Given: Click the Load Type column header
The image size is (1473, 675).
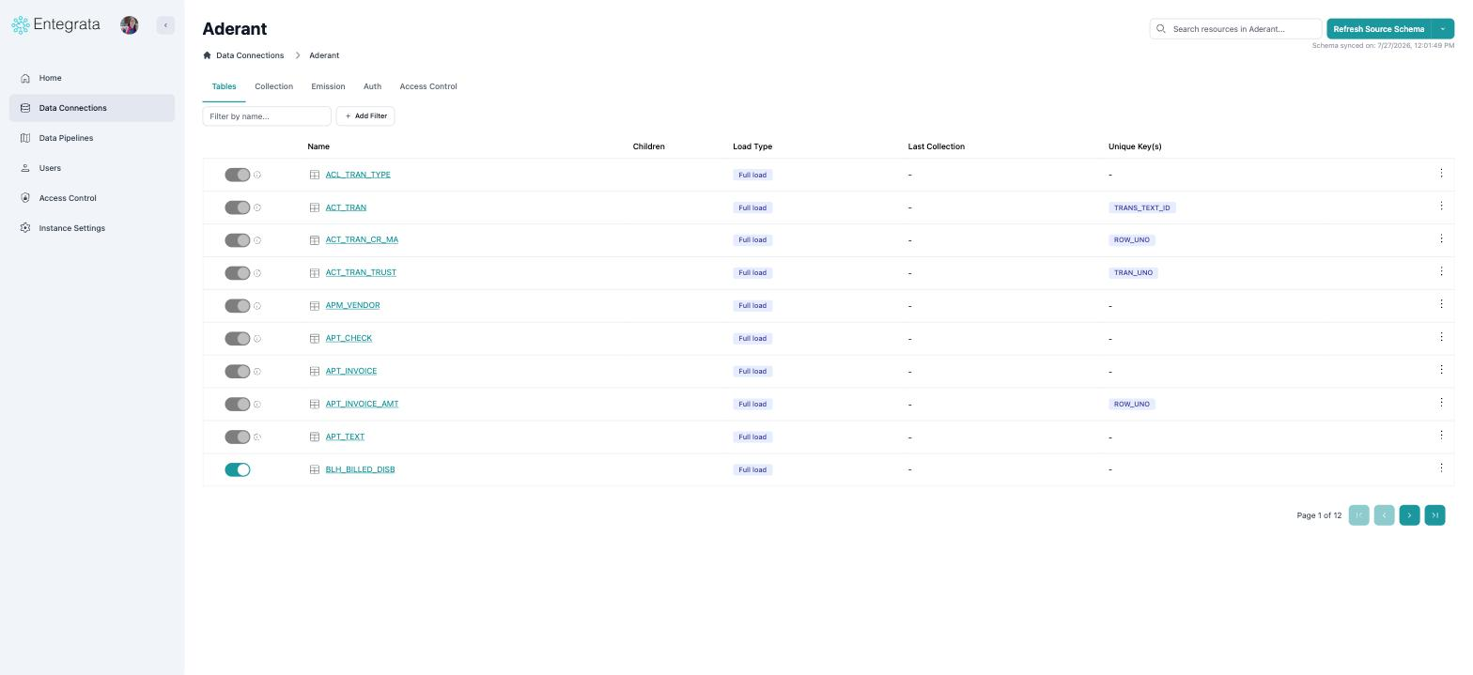Looking at the screenshot, I should point(752,146).
